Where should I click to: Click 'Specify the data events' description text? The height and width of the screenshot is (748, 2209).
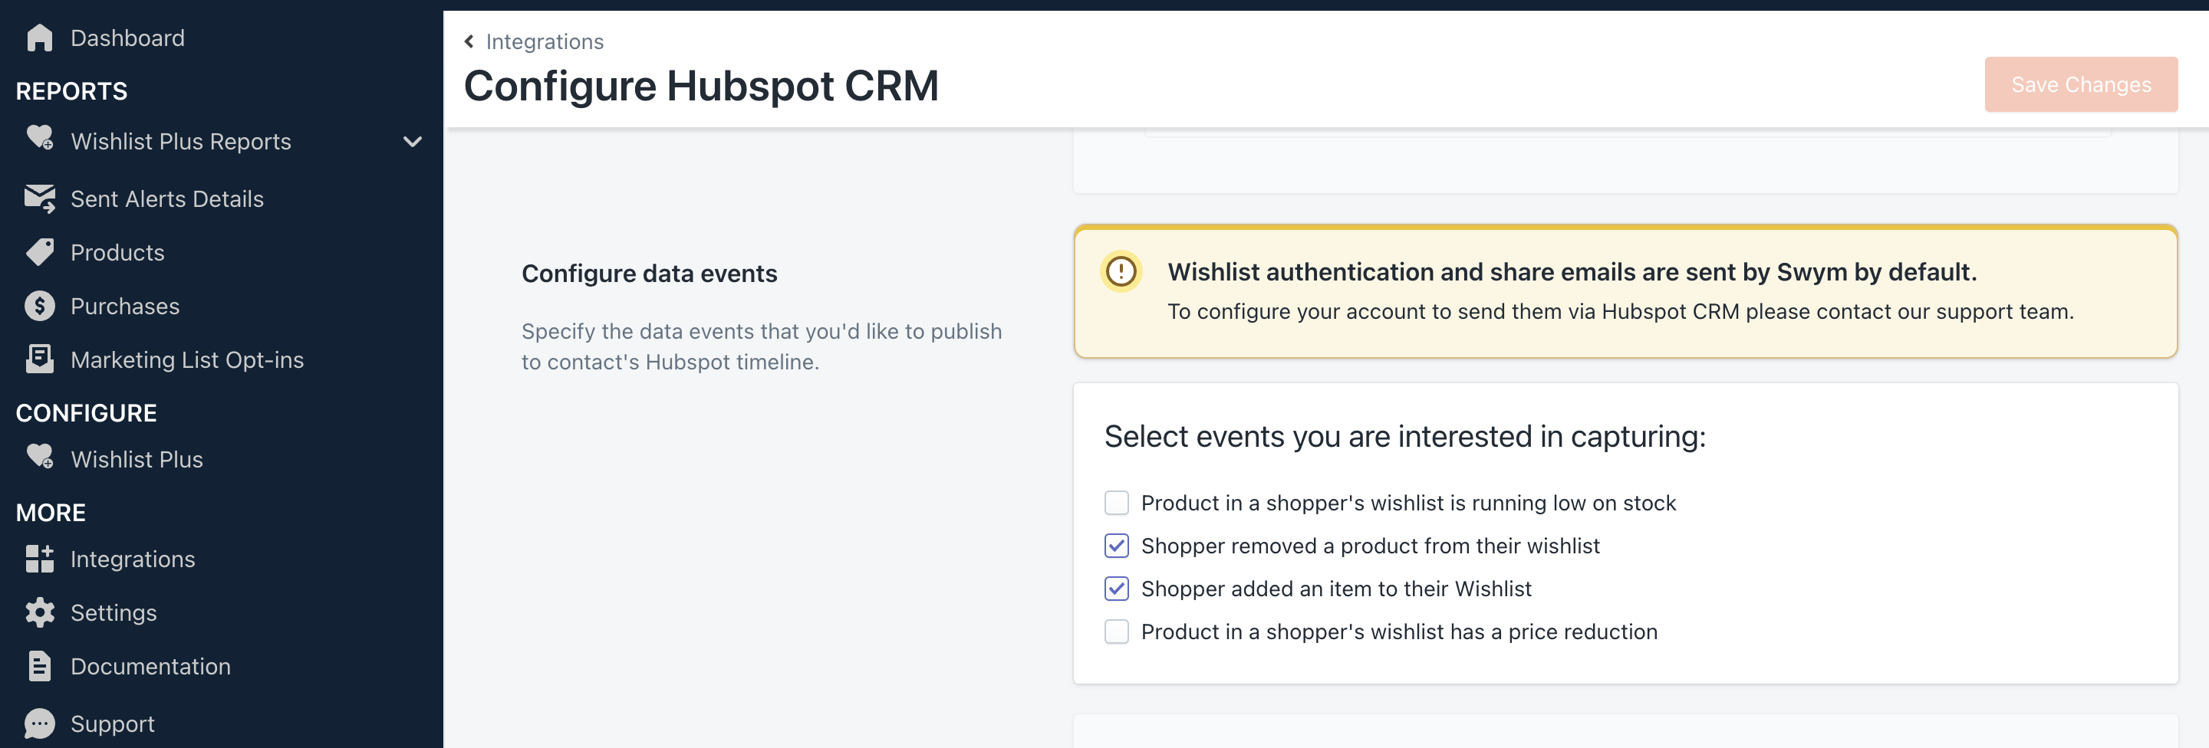coord(762,346)
